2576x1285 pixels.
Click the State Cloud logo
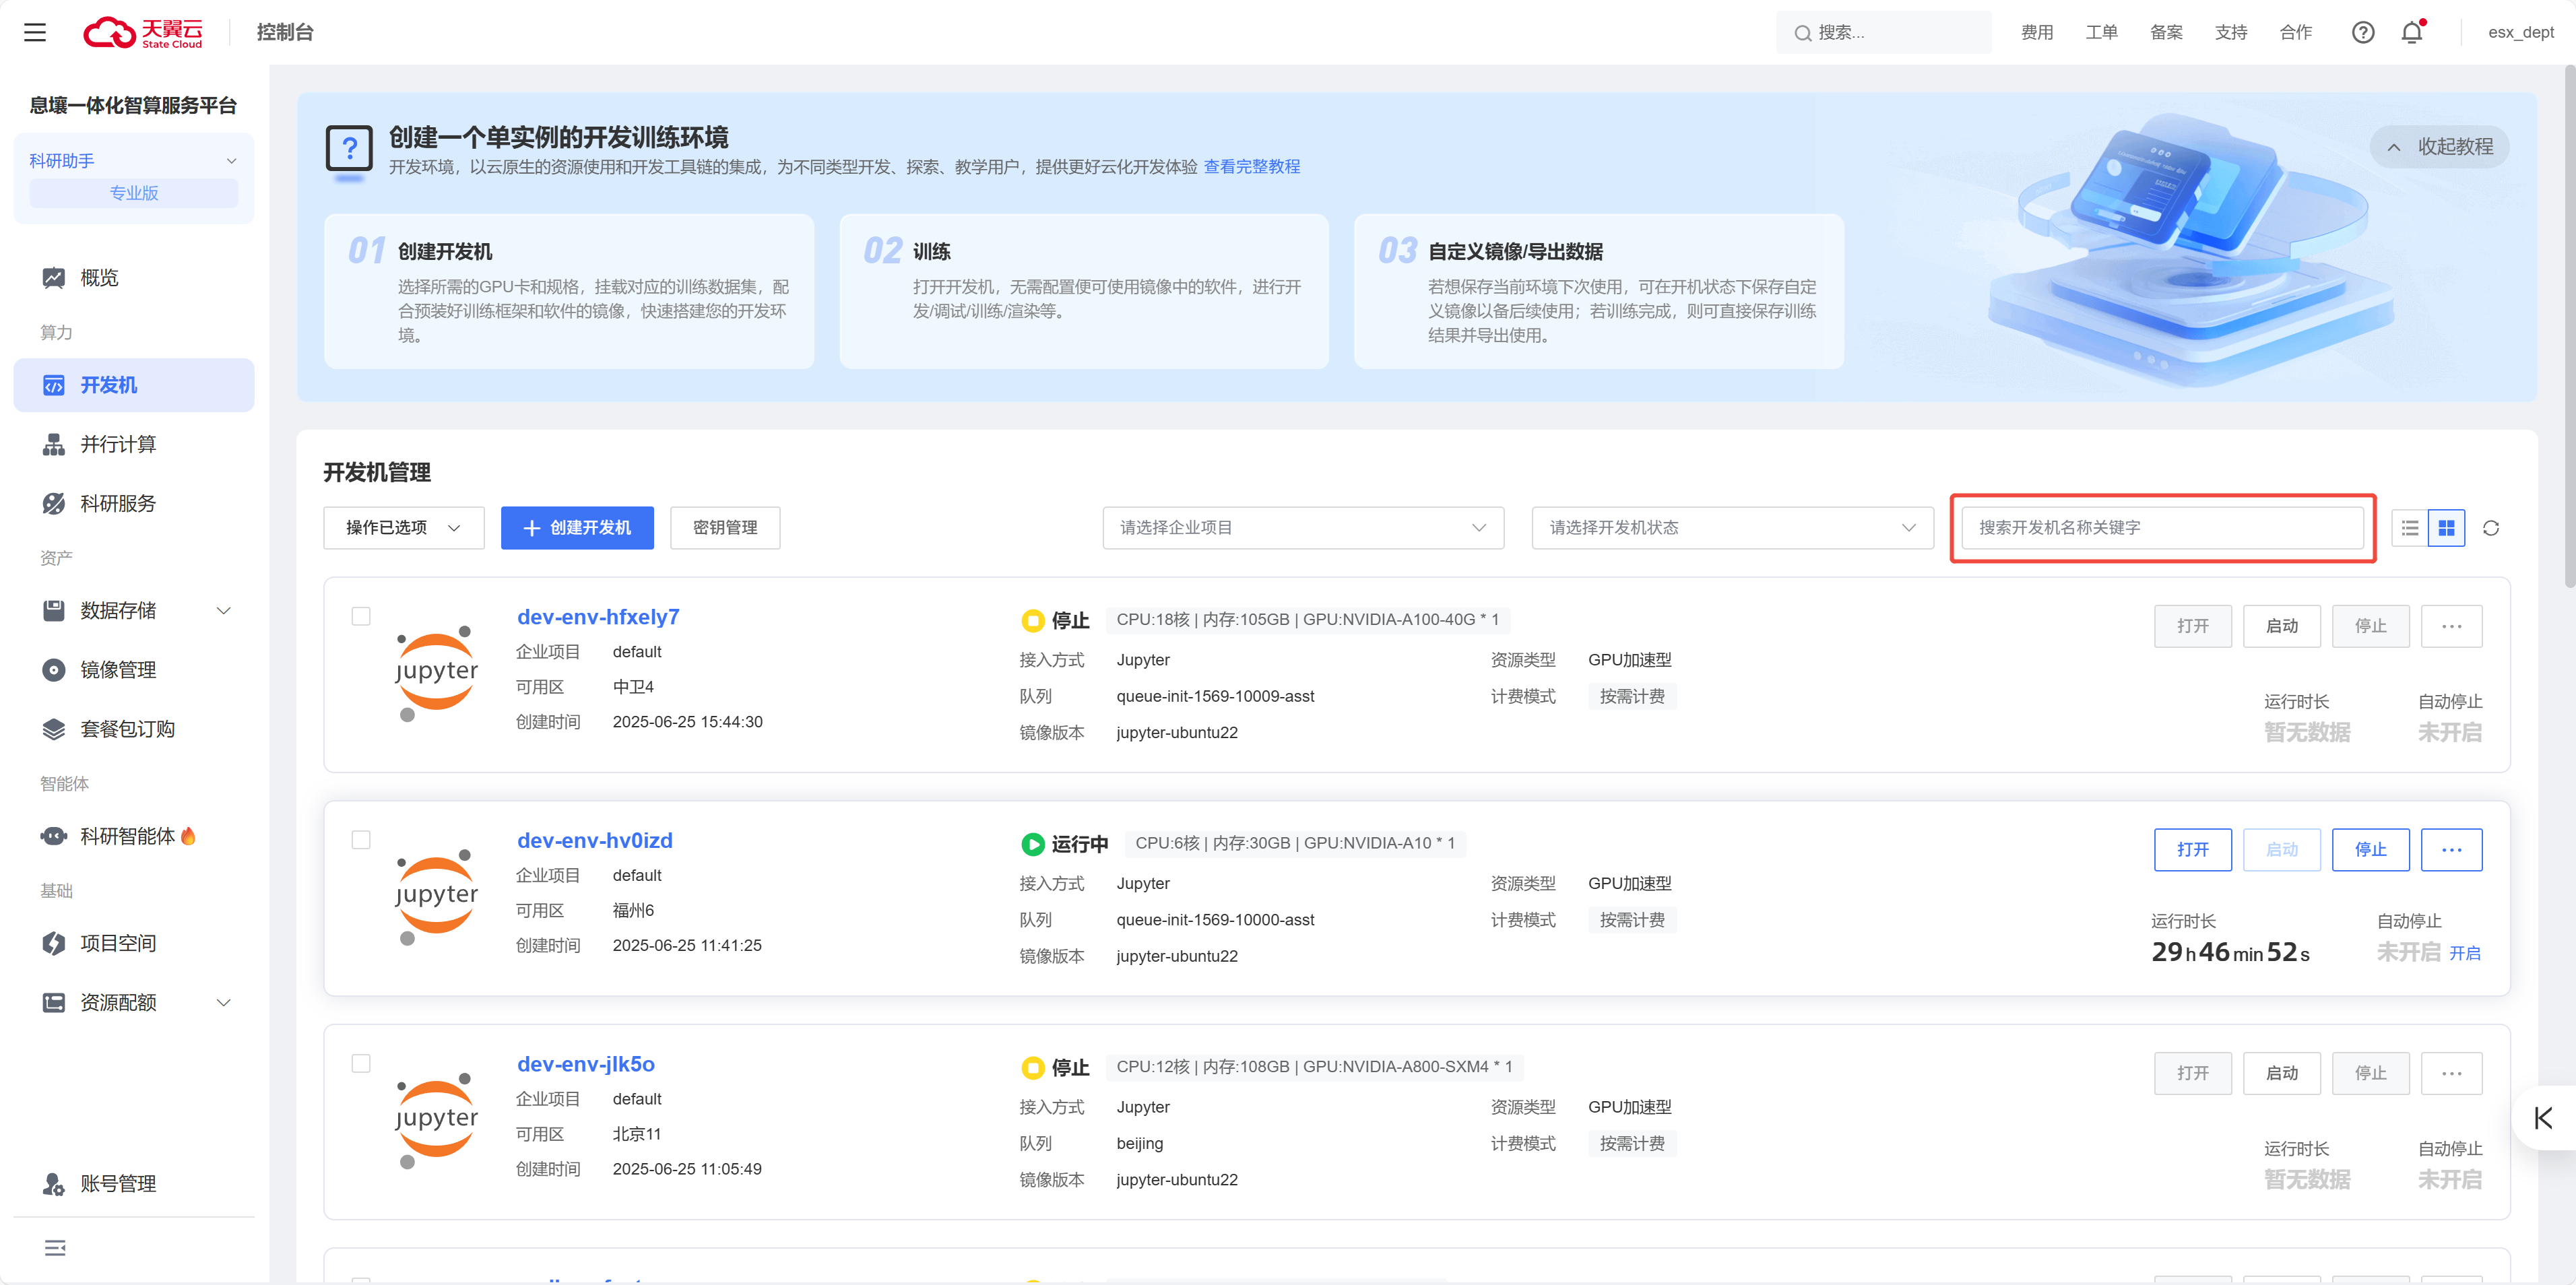click(x=143, y=32)
